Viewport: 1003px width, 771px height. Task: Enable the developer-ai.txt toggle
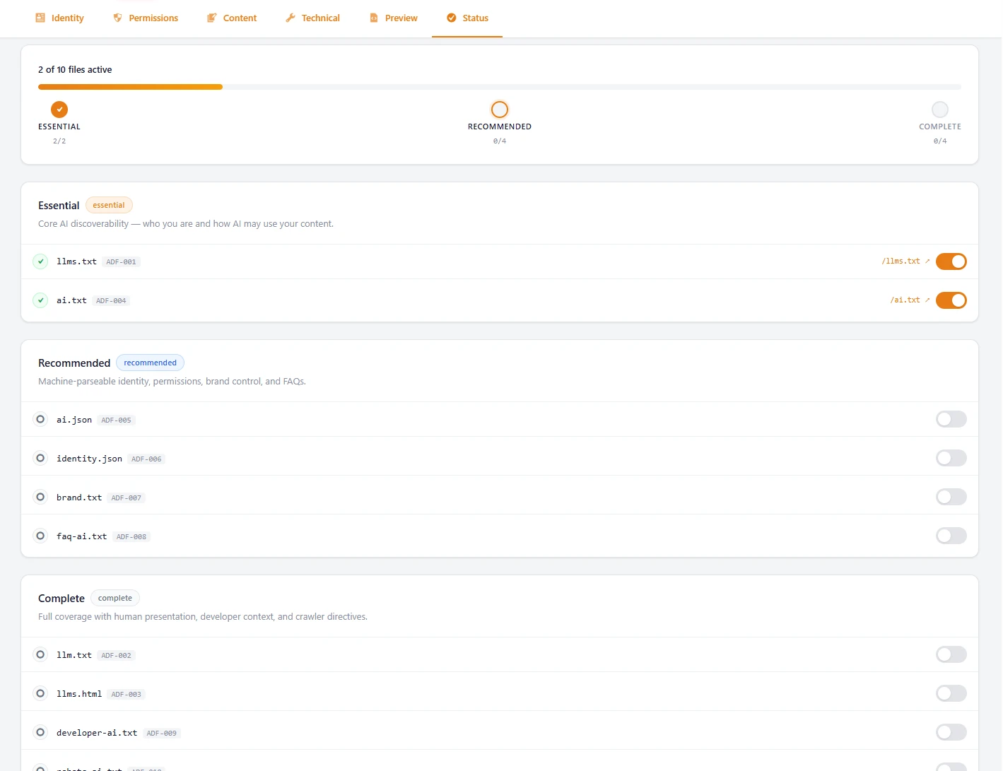click(x=951, y=732)
